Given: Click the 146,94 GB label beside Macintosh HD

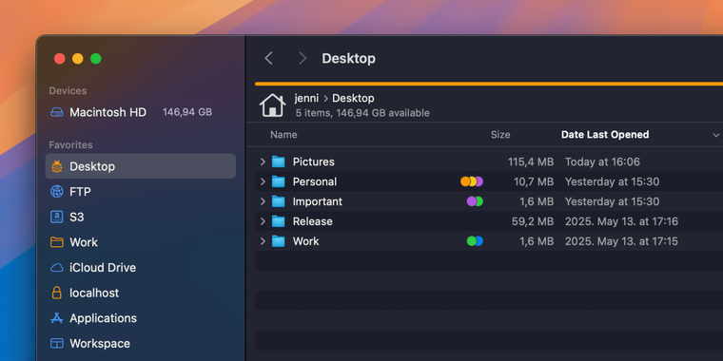Looking at the screenshot, I should [x=187, y=112].
